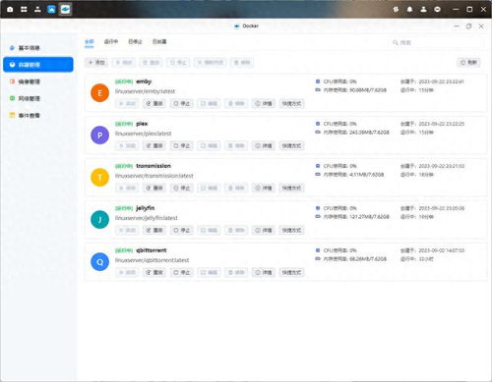Image resolution: width=492 pixels, height=382 pixels.
Task: Click the qbittorrent container name
Action: tap(152, 250)
